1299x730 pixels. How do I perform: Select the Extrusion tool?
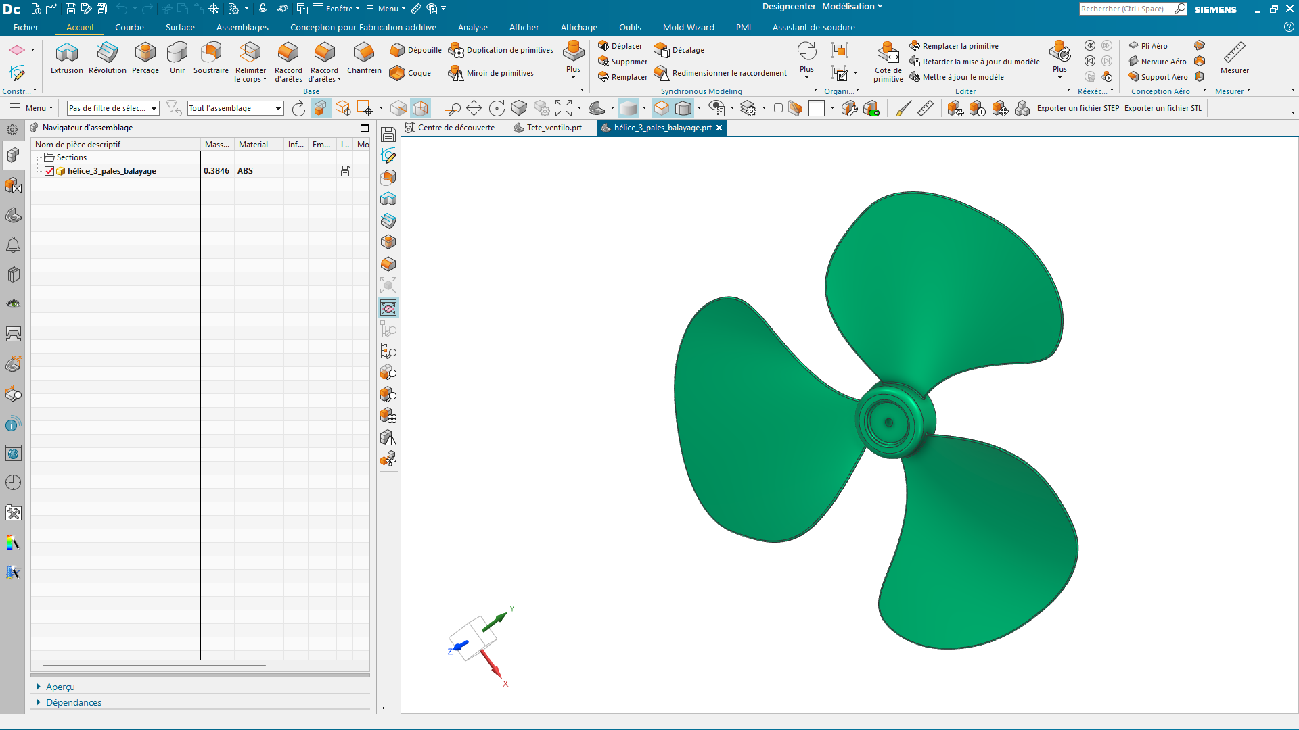tap(67, 58)
